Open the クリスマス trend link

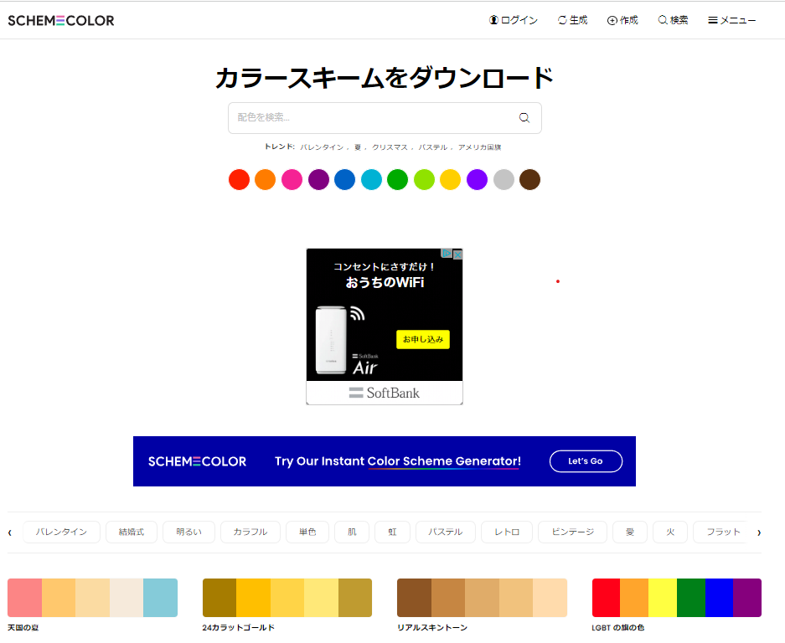click(x=390, y=147)
